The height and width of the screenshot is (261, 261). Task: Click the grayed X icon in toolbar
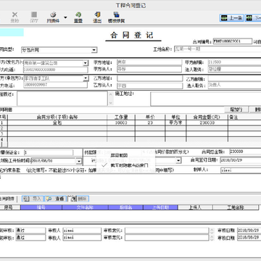tap(14, 15)
